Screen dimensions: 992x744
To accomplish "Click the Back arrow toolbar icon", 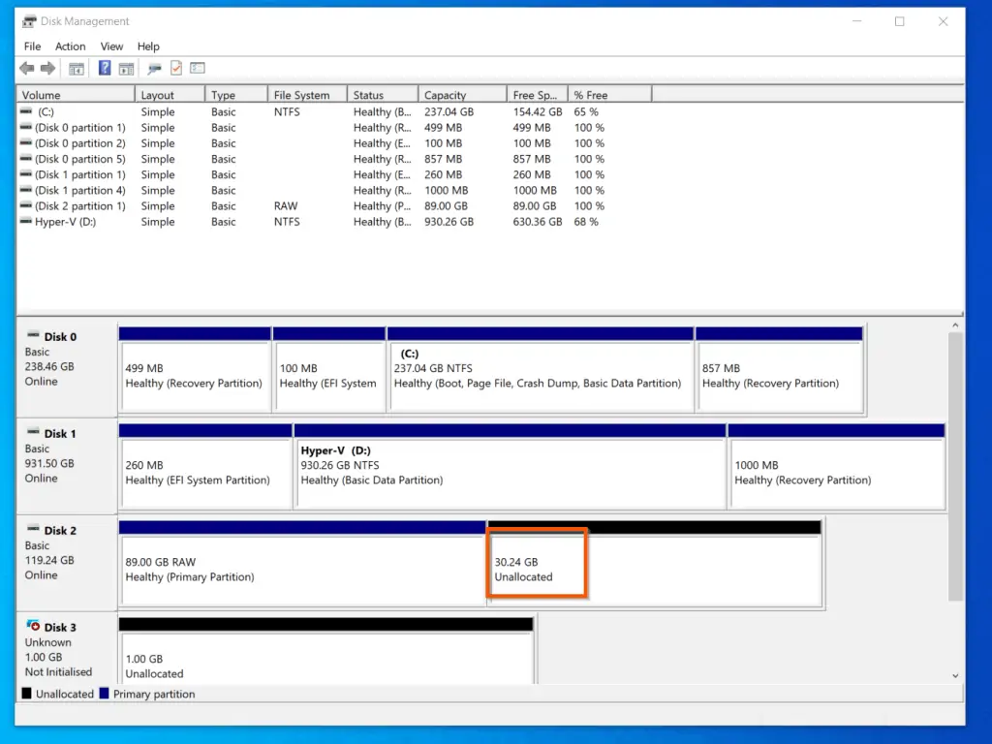I will (26, 69).
